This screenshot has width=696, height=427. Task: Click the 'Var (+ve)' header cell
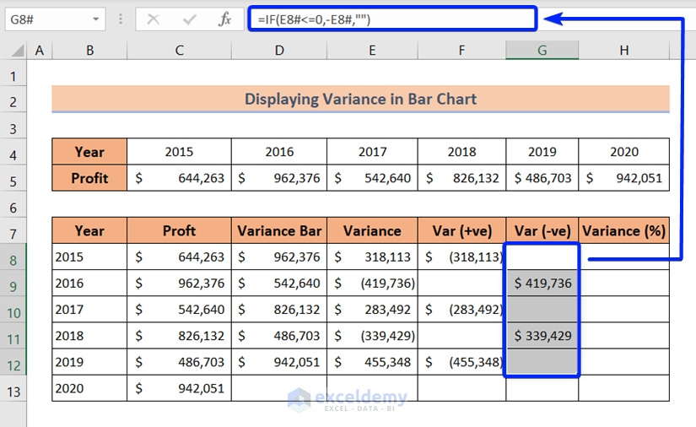(x=461, y=231)
